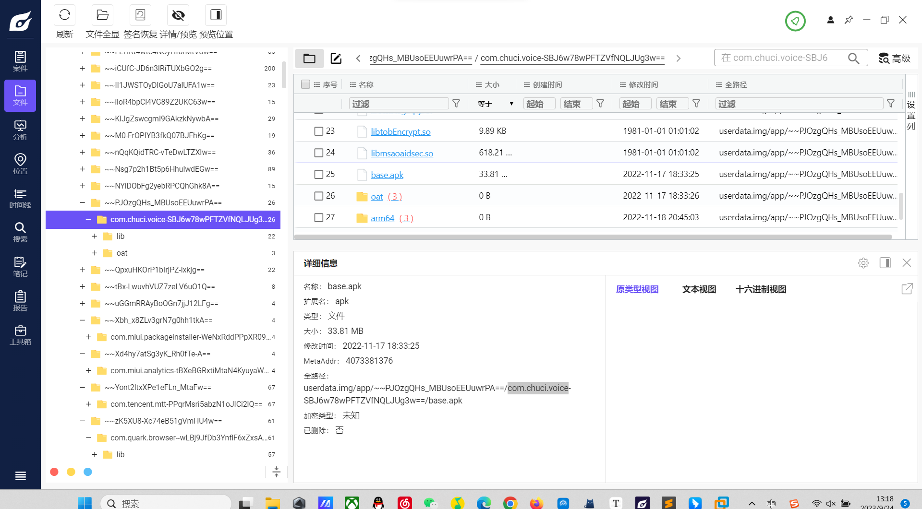Open the 报告 report sidebar section
The height and width of the screenshot is (509, 922).
coord(20,301)
